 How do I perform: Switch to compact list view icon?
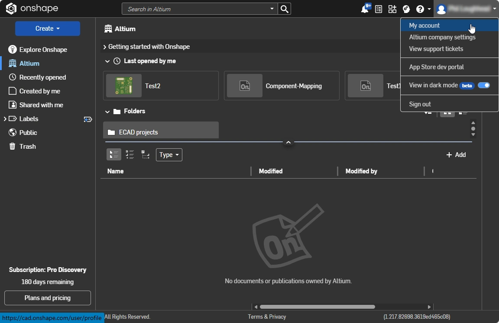(x=130, y=155)
